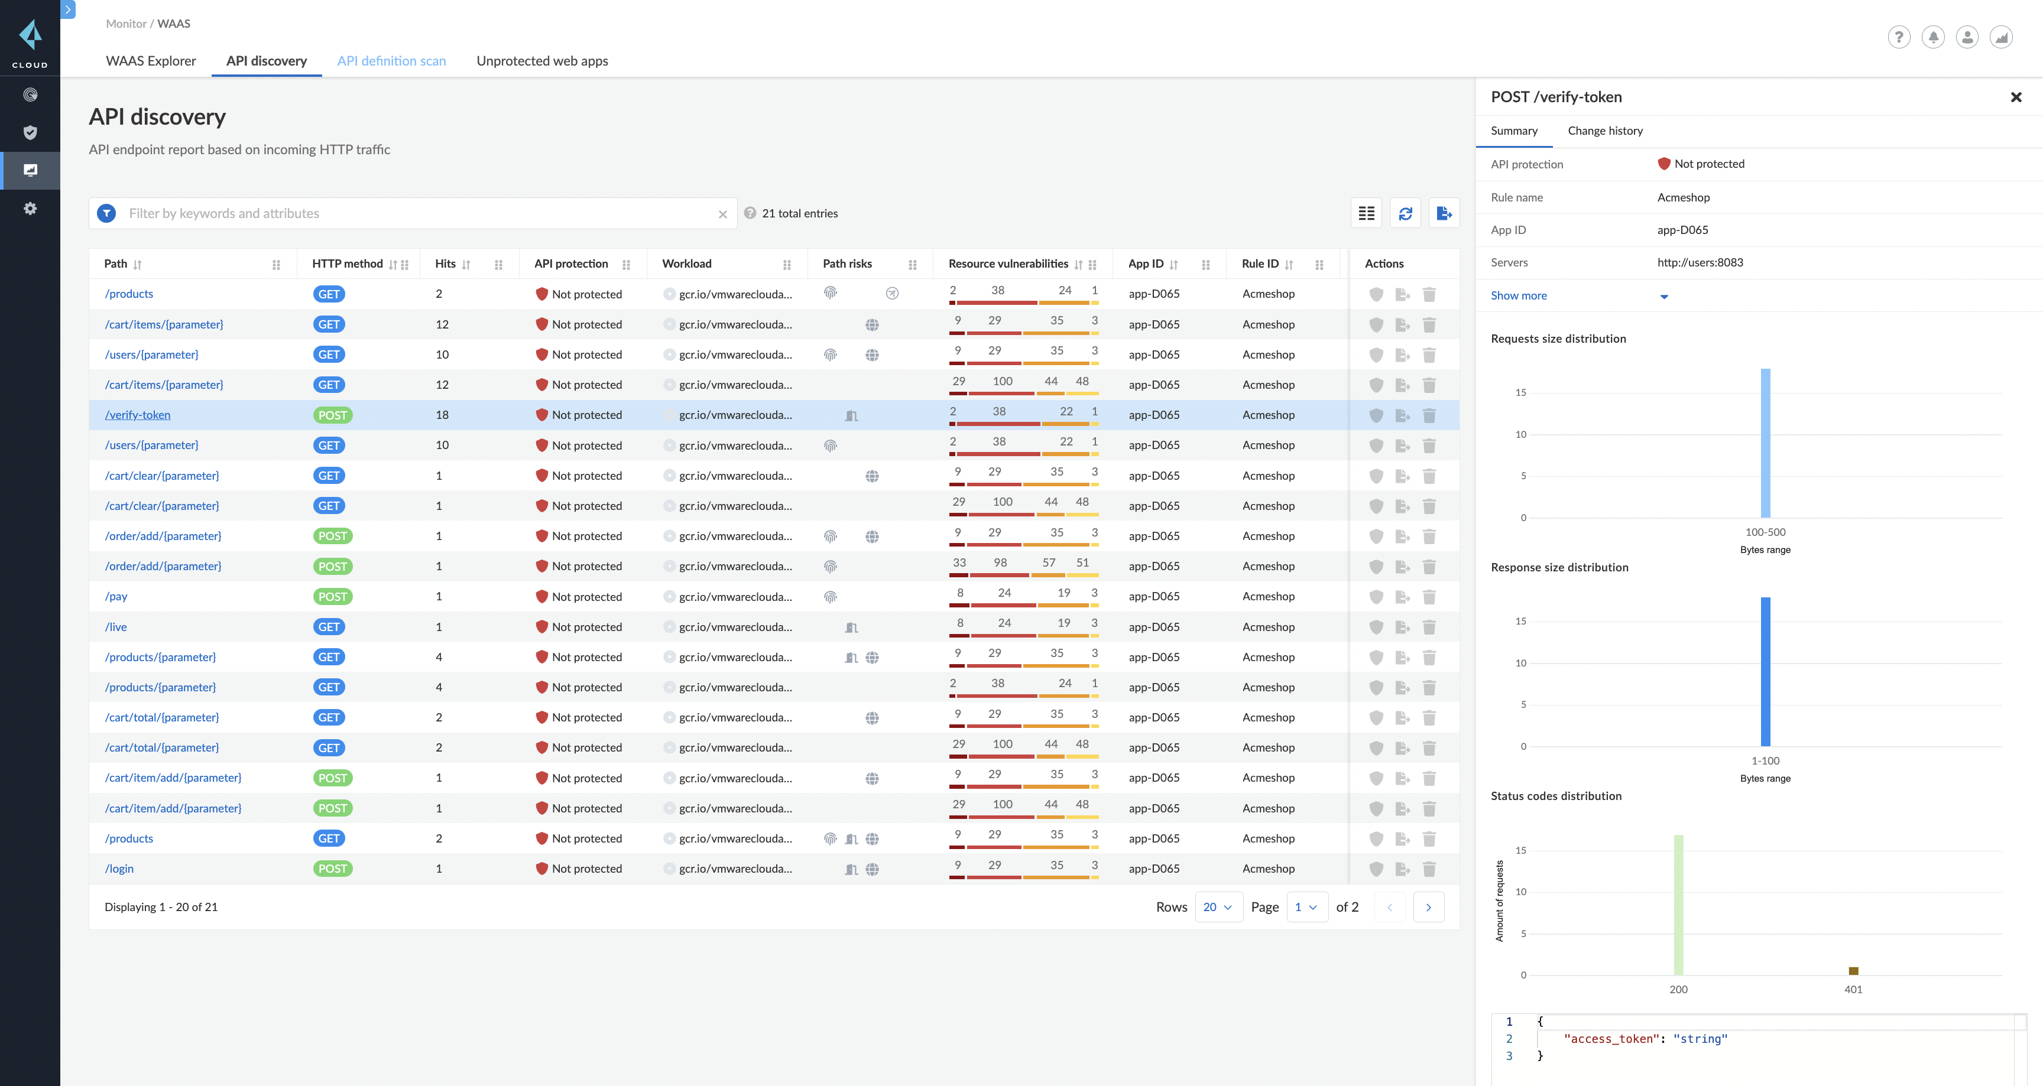Sort table by Hits column

466,265
